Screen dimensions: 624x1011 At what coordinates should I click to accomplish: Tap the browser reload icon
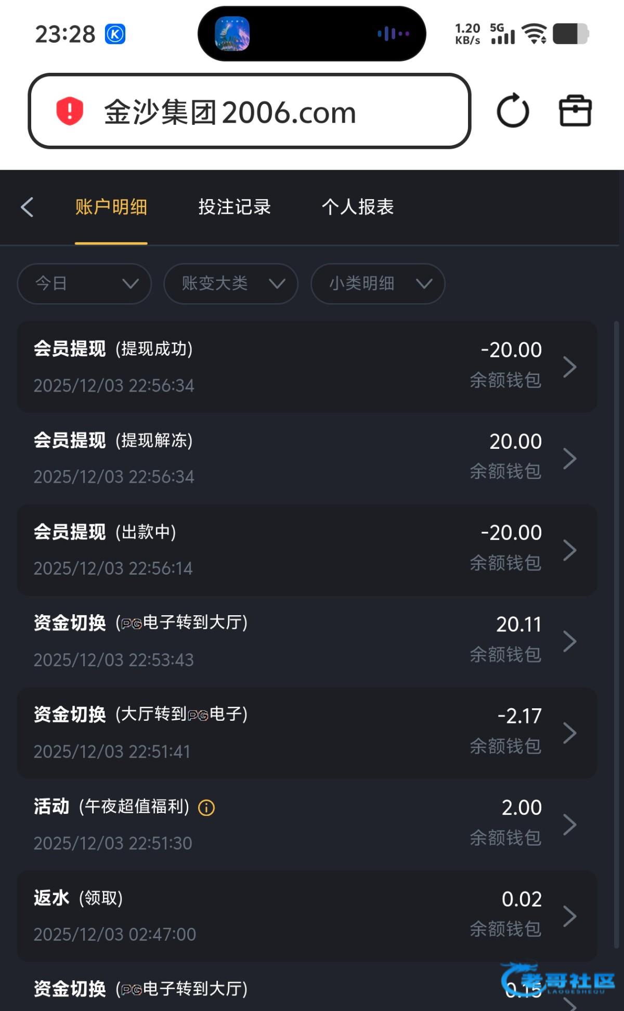click(513, 111)
